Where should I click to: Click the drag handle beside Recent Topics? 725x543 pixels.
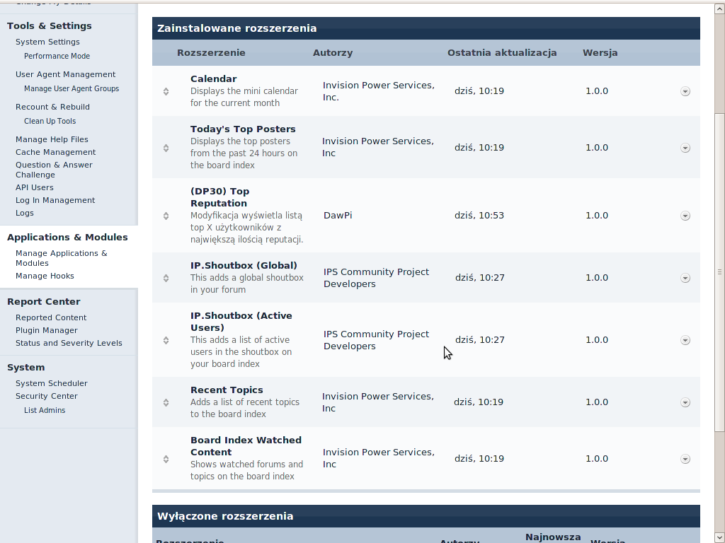166,402
